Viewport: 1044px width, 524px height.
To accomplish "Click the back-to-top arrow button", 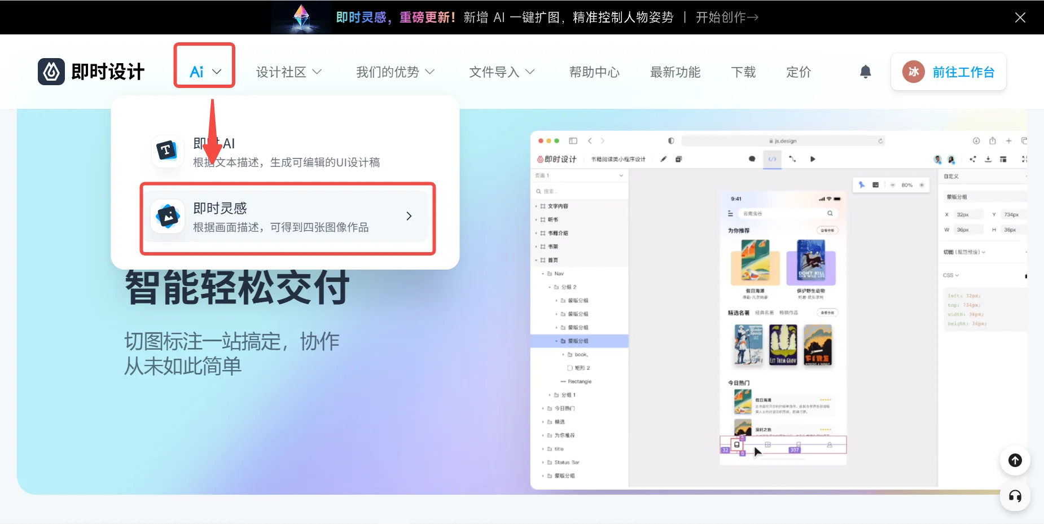I will pos(1014,460).
